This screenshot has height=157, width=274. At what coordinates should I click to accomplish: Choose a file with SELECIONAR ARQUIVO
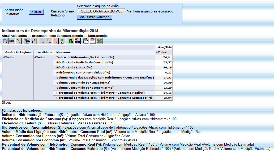(x=101, y=11)
